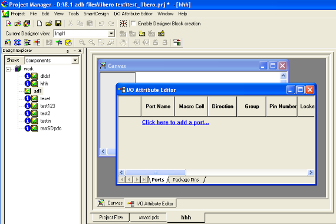Click the I/O editor scroll left arrow
The width and height of the screenshot is (336, 224).
(121, 172)
